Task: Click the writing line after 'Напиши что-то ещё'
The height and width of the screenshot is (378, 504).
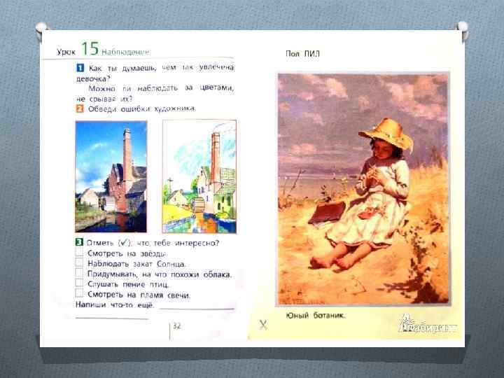Action: pos(197,309)
